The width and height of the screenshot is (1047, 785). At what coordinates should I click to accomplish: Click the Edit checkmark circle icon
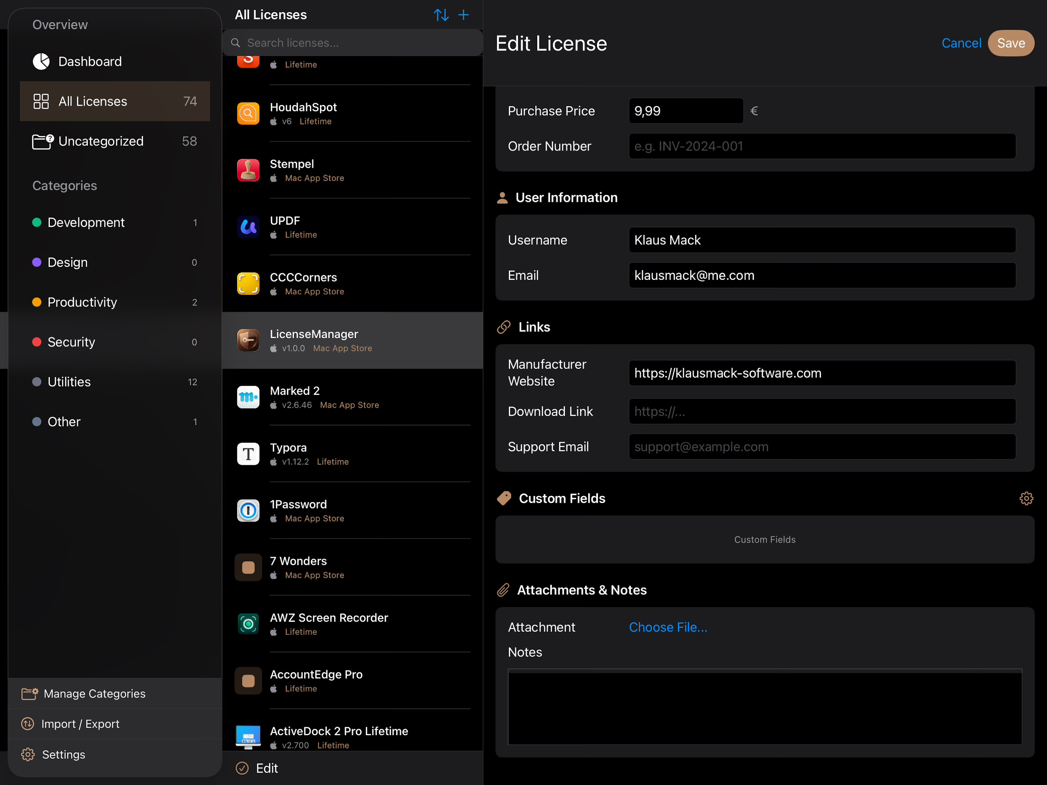242,768
